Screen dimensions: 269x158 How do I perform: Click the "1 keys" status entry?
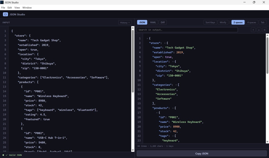(170, 146)
